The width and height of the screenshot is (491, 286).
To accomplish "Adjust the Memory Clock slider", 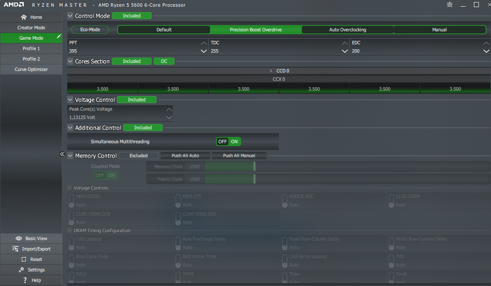I will [254, 167].
